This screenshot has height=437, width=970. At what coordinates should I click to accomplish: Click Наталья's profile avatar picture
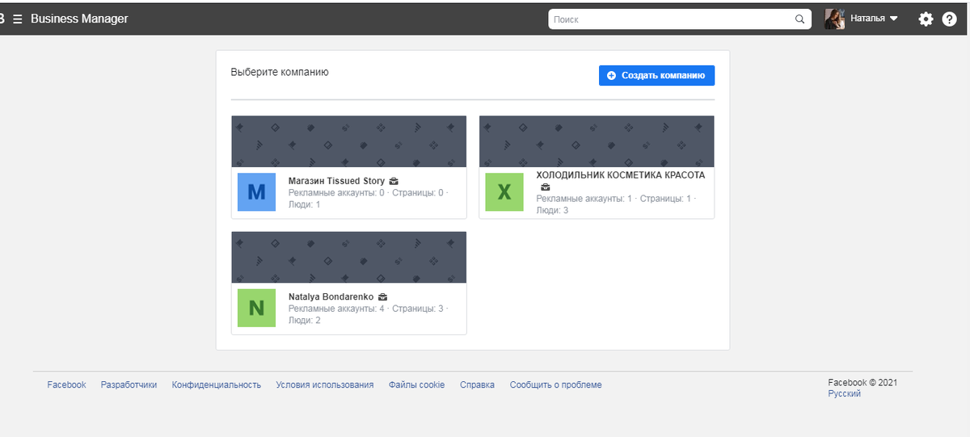834,19
